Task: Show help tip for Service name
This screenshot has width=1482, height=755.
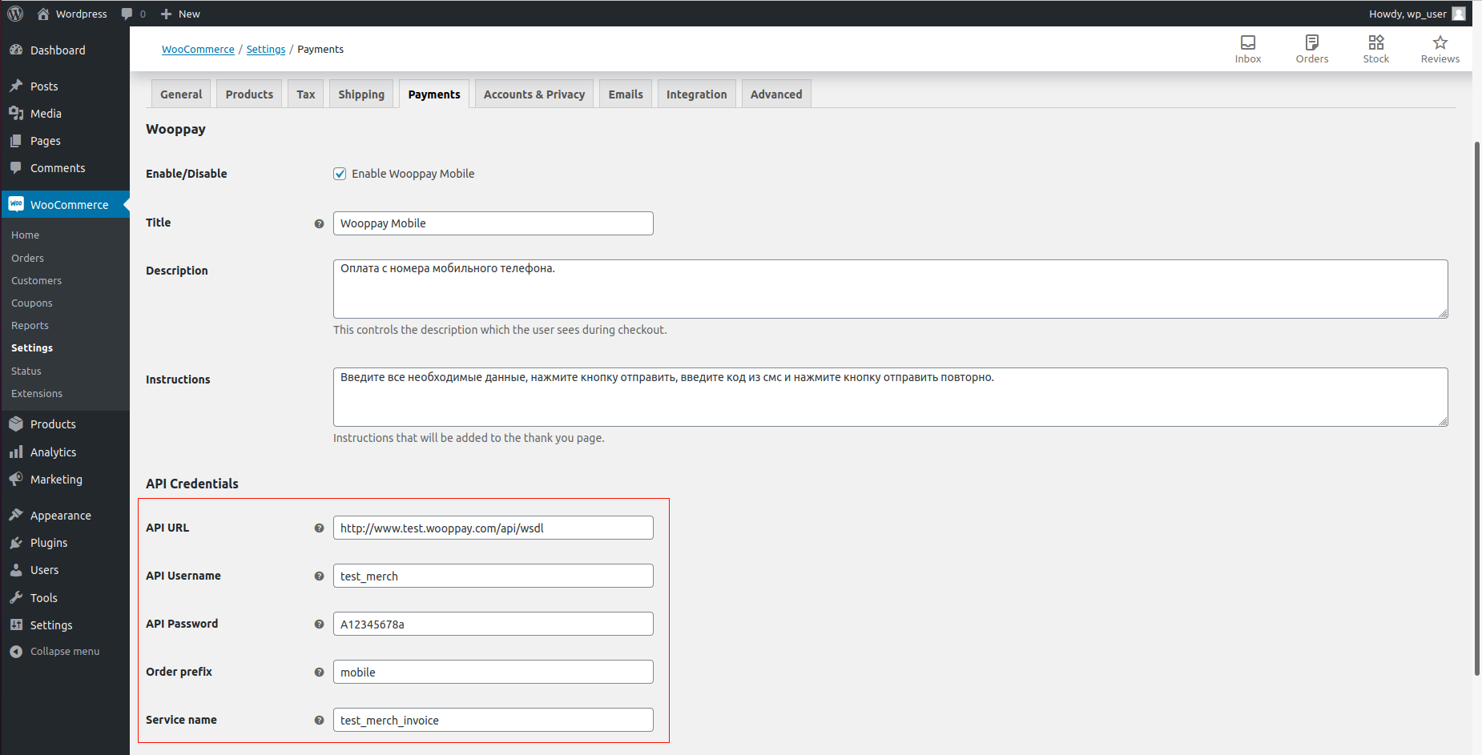Action: 319,721
